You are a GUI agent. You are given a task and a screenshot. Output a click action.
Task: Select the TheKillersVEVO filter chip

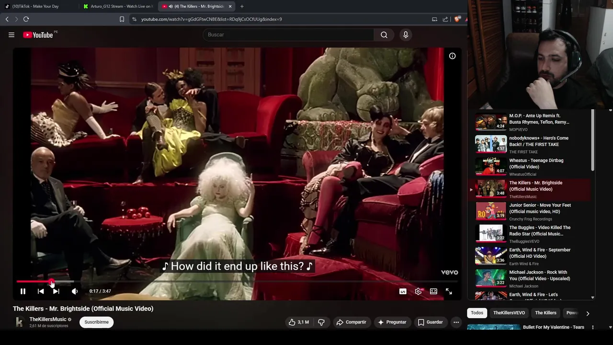click(509, 313)
